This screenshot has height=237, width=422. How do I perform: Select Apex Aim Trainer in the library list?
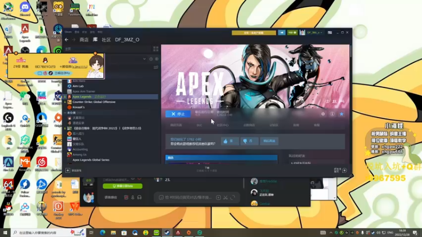tap(84, 91)
